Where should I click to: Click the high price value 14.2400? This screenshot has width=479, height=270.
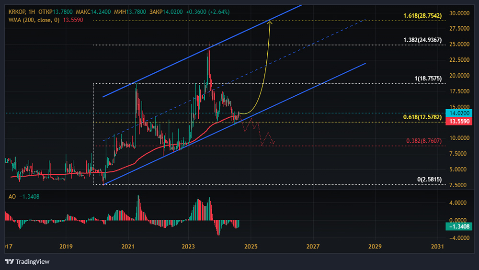[101, 12]
